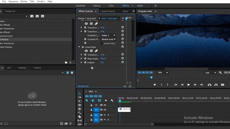
Task: Toggle Invert Gradient checkbox
Action: (101, 43)
